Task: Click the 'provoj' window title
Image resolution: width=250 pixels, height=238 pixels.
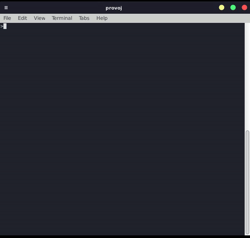Action: 114,8
